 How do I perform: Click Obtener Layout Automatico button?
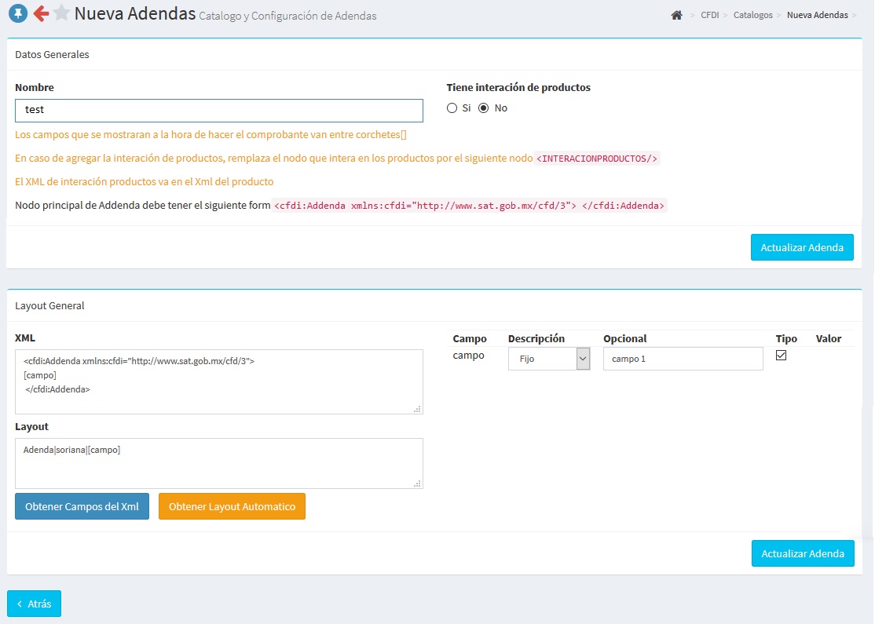pyautogui.click(x=232, y=506)
